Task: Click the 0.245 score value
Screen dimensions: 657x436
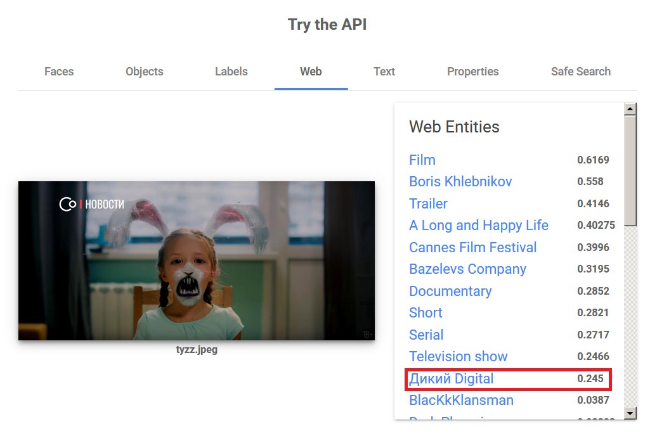Action: (x=590, y=378)
